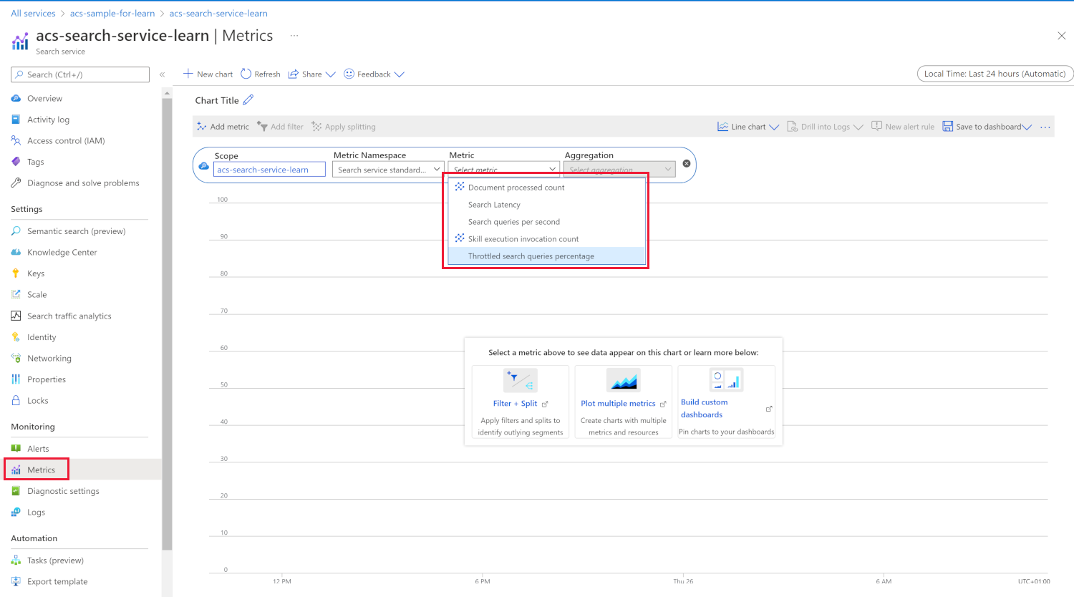Click the Scope field acs-search-service-learn
1074x597 pixels.
click(x=269, y=170)
